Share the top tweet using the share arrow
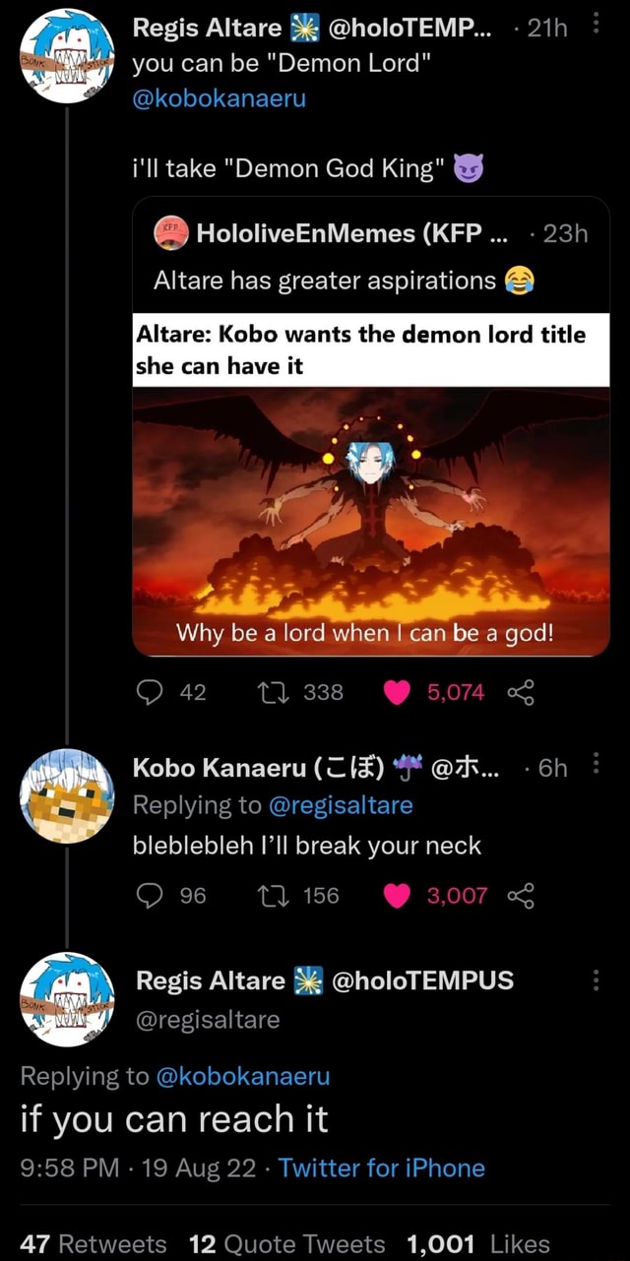 click(523, 692)
